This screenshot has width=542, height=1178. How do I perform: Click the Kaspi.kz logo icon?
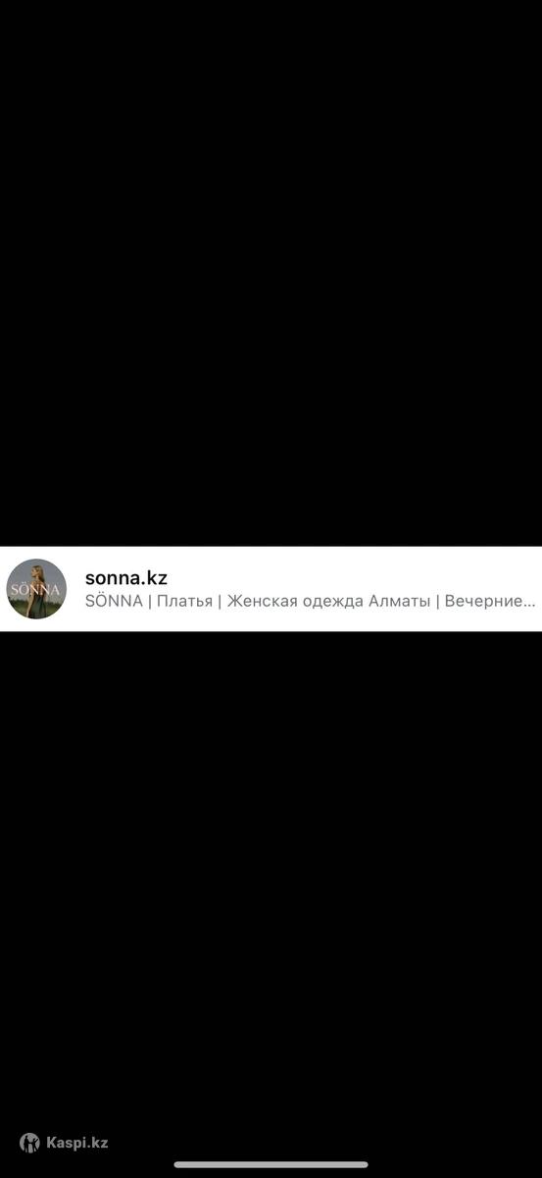coord(30,1143)
